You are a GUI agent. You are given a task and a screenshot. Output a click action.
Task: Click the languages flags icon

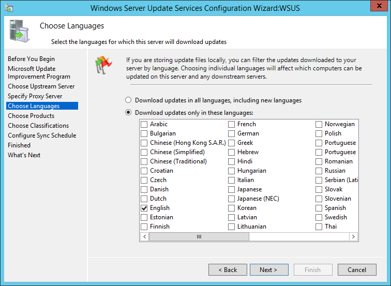[x=103, y=65]
